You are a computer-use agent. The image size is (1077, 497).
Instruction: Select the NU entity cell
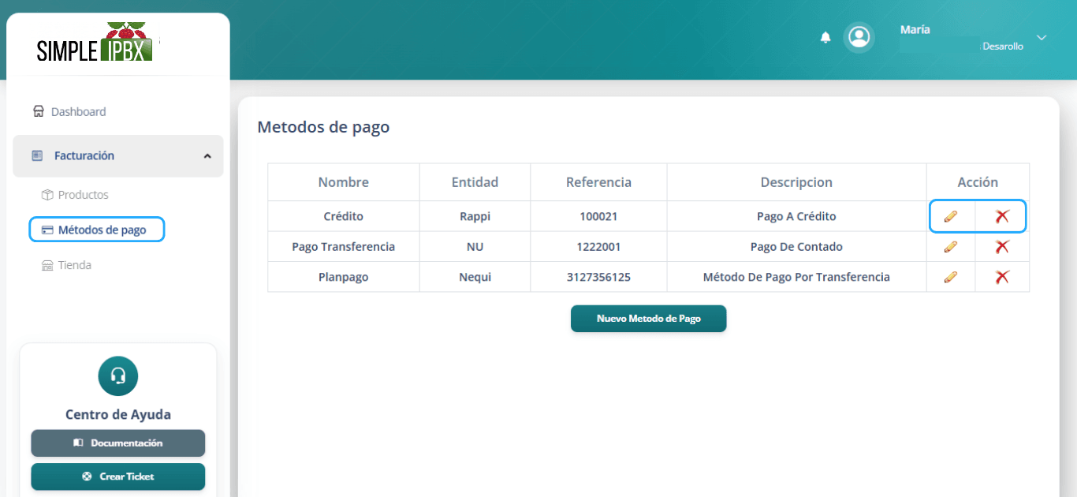(475, 247)
